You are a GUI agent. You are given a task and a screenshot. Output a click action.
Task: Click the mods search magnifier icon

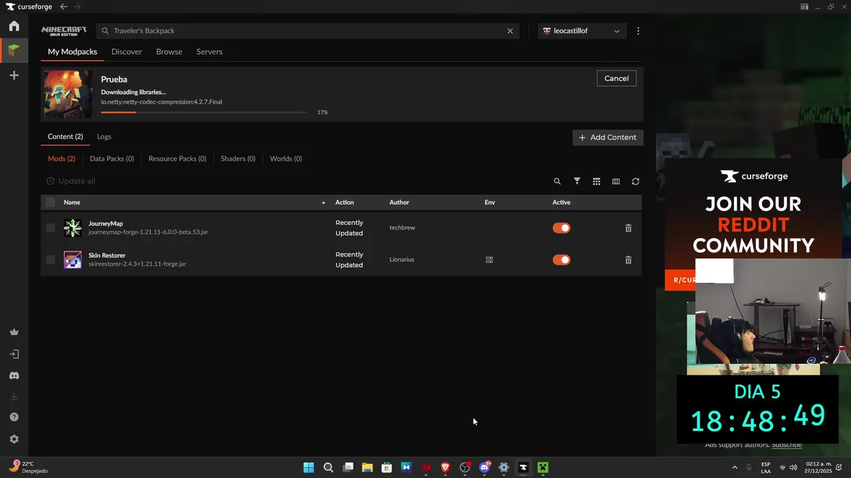click(x=557, y=181)
